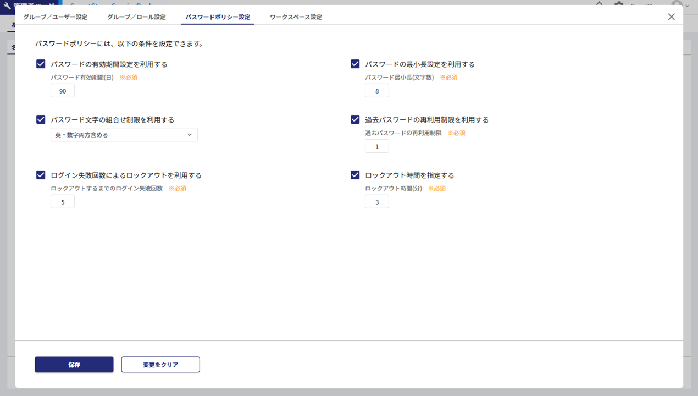This screenshot has width=698, height=396.
Task: Switch to the グループ／ユーザー設定 tab
Action: [55, 17]
